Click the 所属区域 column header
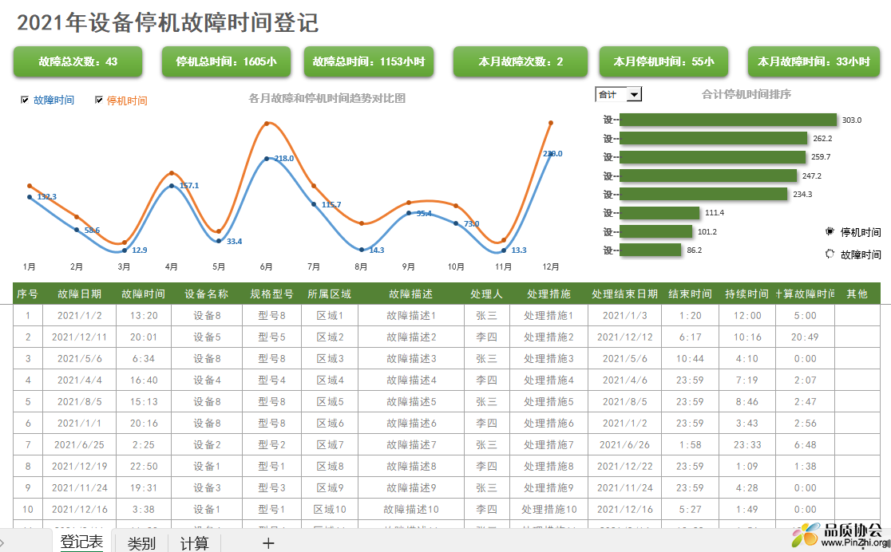891x552 pixels. 330,294
